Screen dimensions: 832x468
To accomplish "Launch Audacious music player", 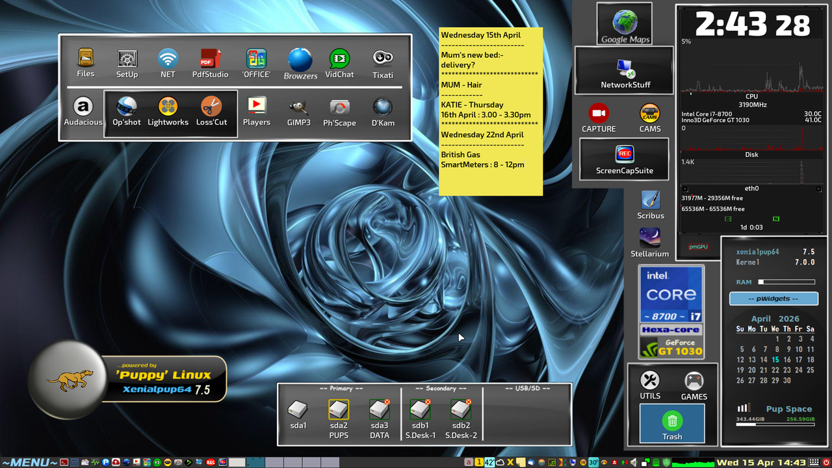I will (83, 107).
